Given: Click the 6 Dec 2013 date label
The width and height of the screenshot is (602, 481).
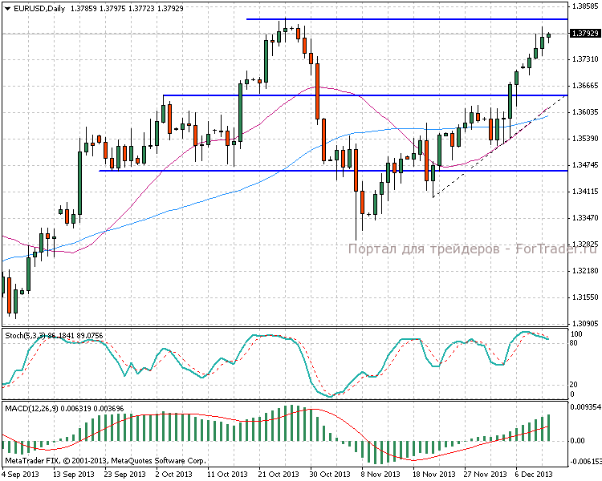Looking at the screenshot, I should point(532,474).
